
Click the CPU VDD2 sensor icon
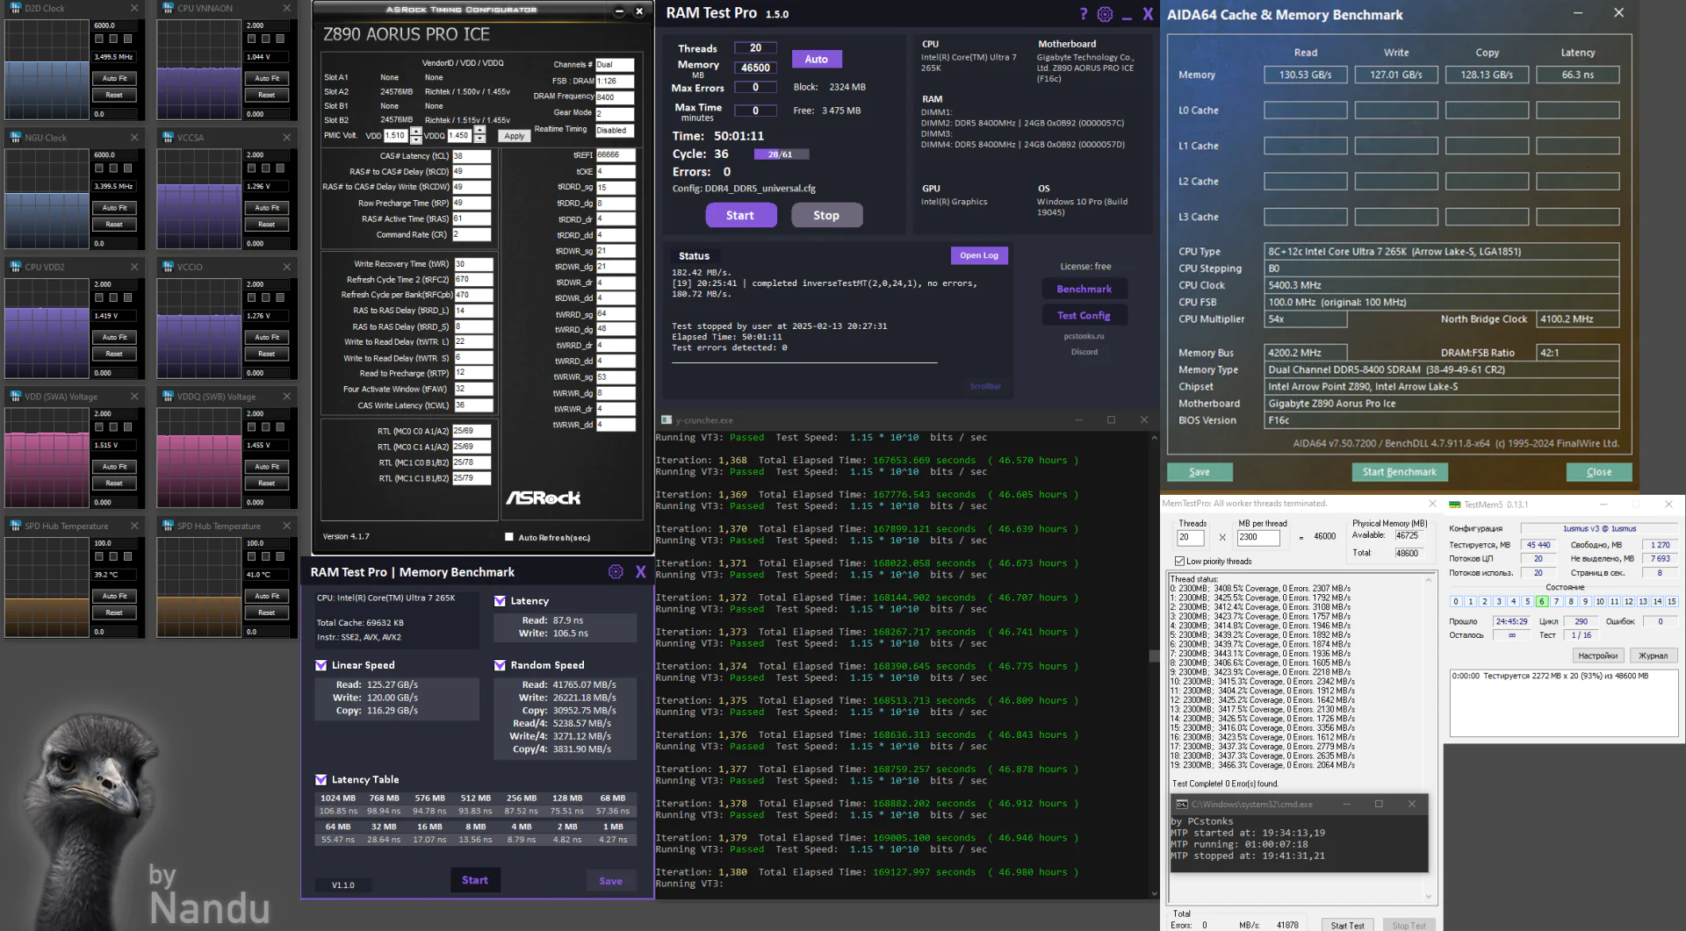coord(16,267)
